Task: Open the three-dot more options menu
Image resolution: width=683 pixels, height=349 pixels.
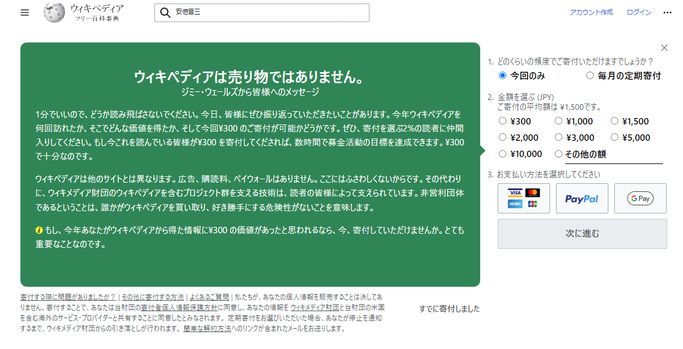Action: tap(667, 13)
